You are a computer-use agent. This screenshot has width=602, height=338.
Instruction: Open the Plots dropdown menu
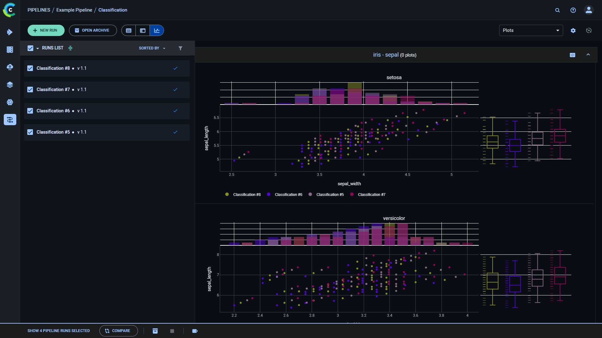pos(531,30)
